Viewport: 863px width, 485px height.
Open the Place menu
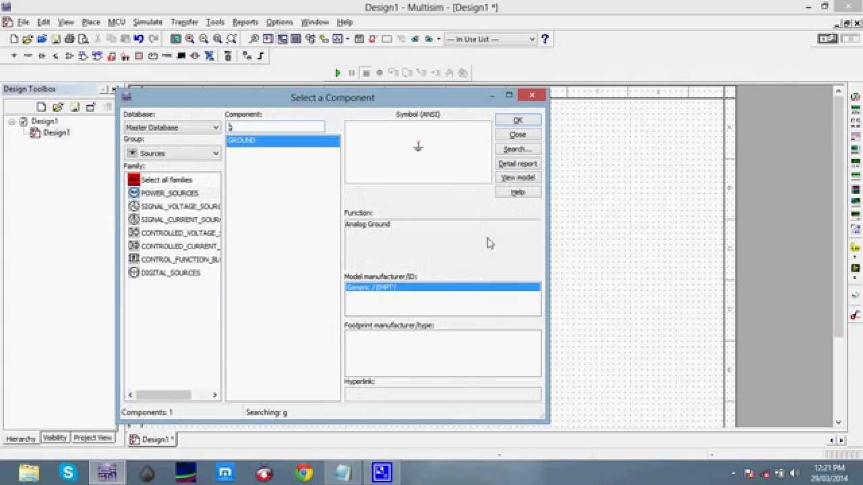tap(91, 22)
